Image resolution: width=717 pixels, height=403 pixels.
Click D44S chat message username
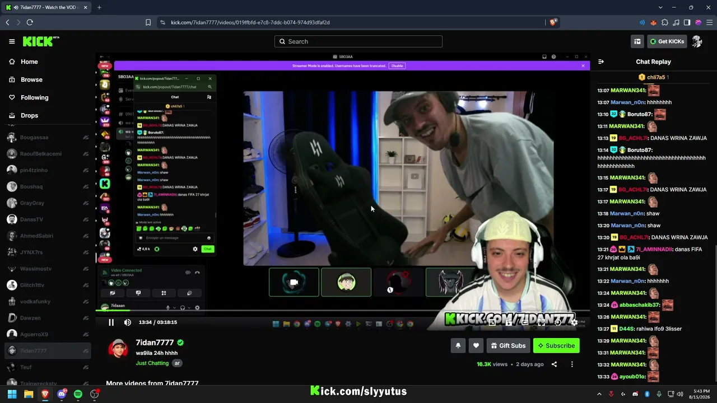(x=626, y=329)
